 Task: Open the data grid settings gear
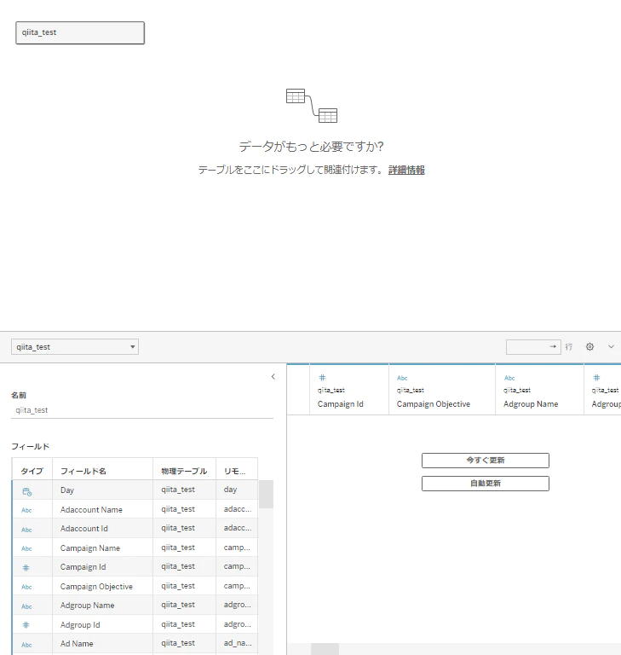(x=589, y=347)
